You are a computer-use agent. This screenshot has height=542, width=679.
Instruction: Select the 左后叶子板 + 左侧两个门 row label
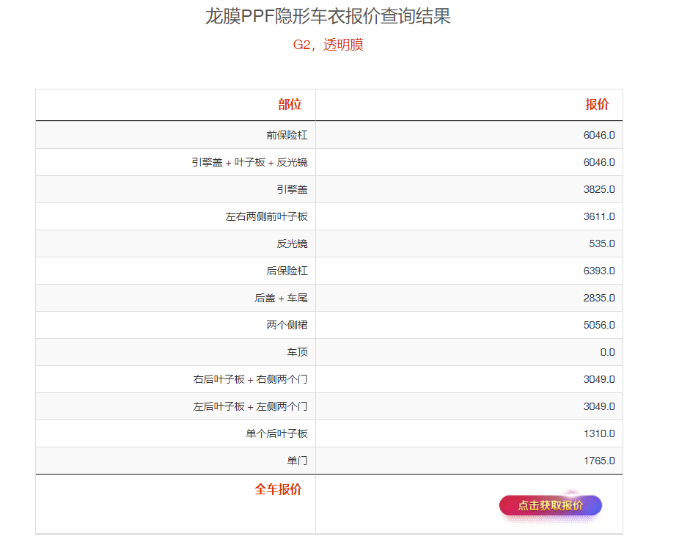tap(250, 406)
